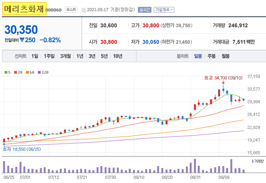The image size is (266, 183).
Task: Select the 10년 line chart tab
Action: click(118, 56)
